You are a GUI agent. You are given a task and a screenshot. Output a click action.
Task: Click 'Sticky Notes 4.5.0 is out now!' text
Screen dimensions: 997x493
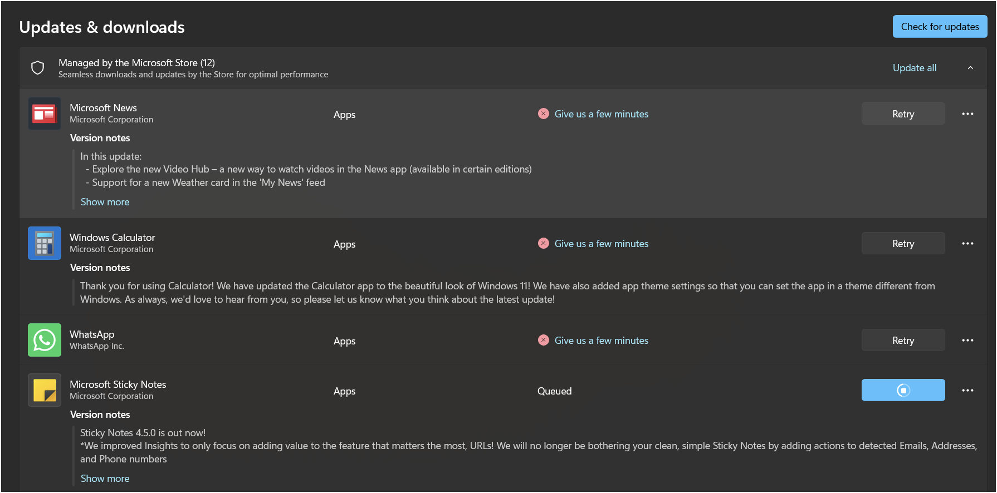(143, 433)
